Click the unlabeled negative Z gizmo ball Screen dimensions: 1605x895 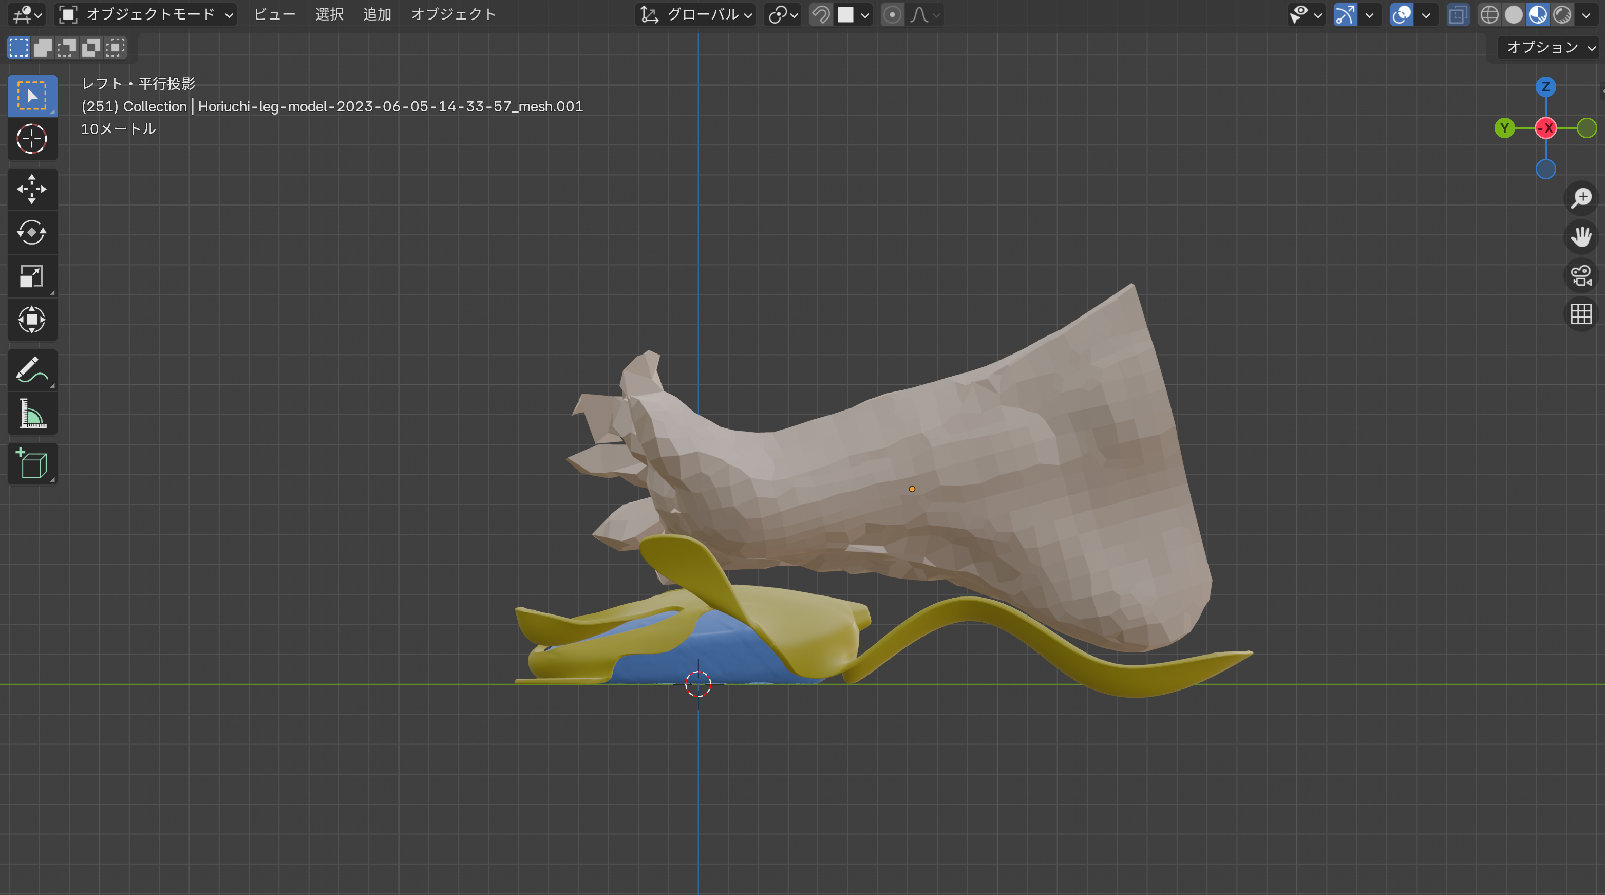pos(1545,170)
